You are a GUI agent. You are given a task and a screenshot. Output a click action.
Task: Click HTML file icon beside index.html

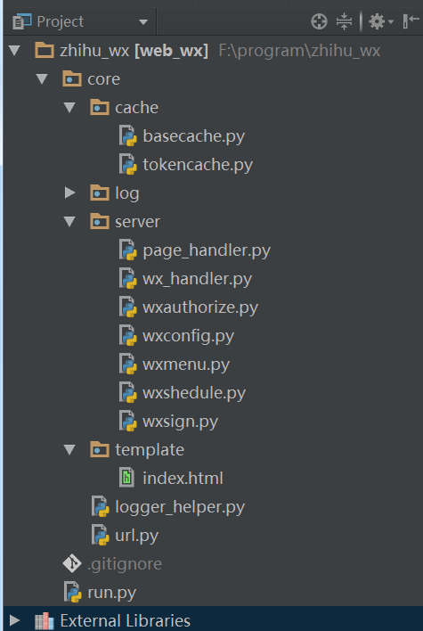pos(126,478)
